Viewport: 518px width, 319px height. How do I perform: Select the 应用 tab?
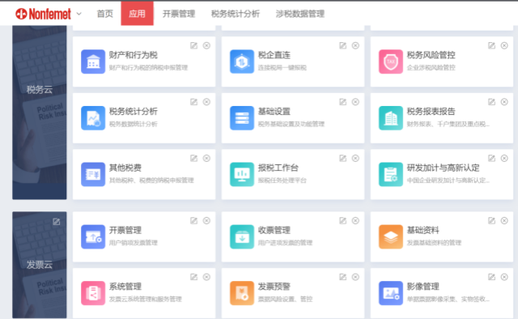point(137,13)
